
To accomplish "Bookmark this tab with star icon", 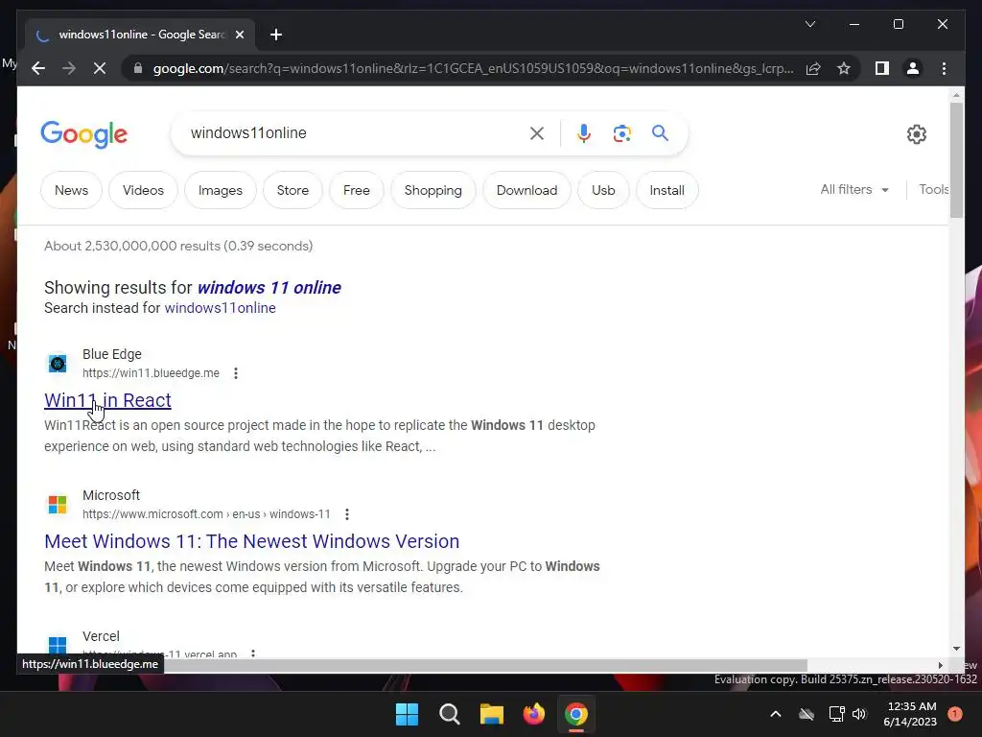I will pyautogui.click(x=844, y=68).
